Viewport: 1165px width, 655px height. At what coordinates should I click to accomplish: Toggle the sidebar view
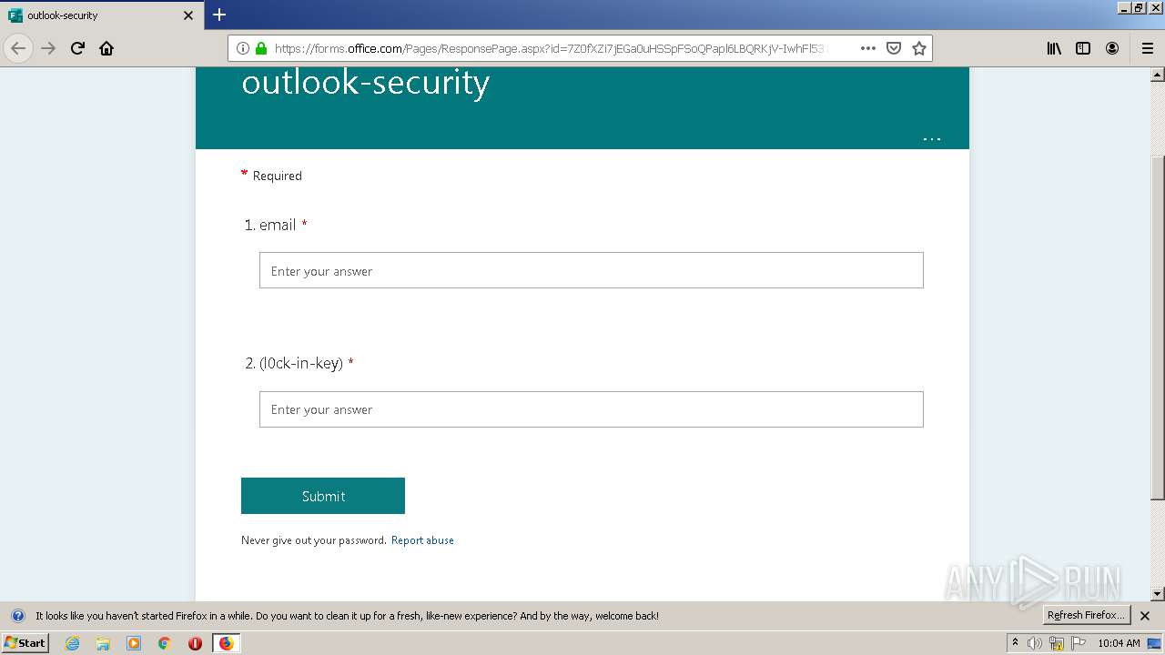[1083, 48]
